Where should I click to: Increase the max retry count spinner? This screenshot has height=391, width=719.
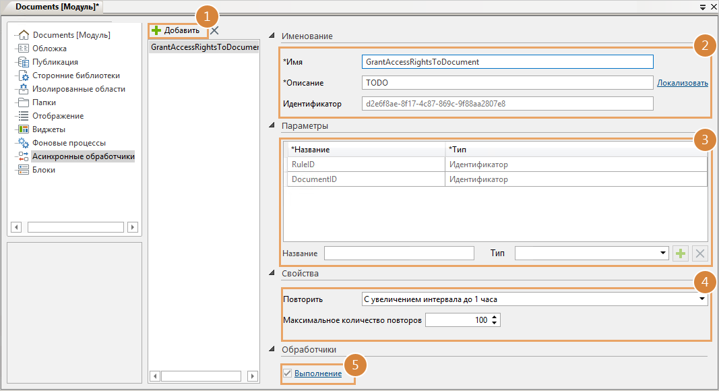tap(496, 318)
